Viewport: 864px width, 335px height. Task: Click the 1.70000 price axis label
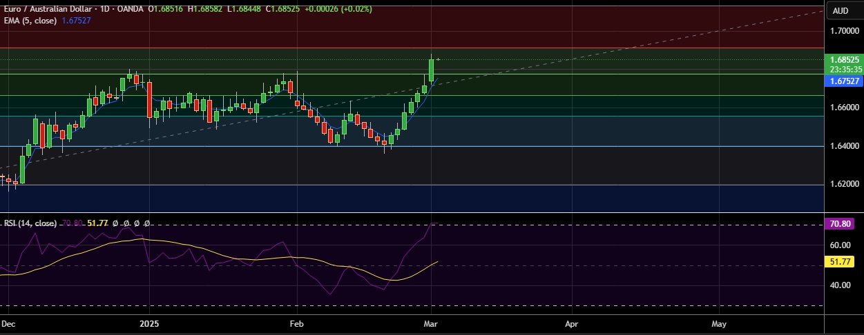(844, 31)
